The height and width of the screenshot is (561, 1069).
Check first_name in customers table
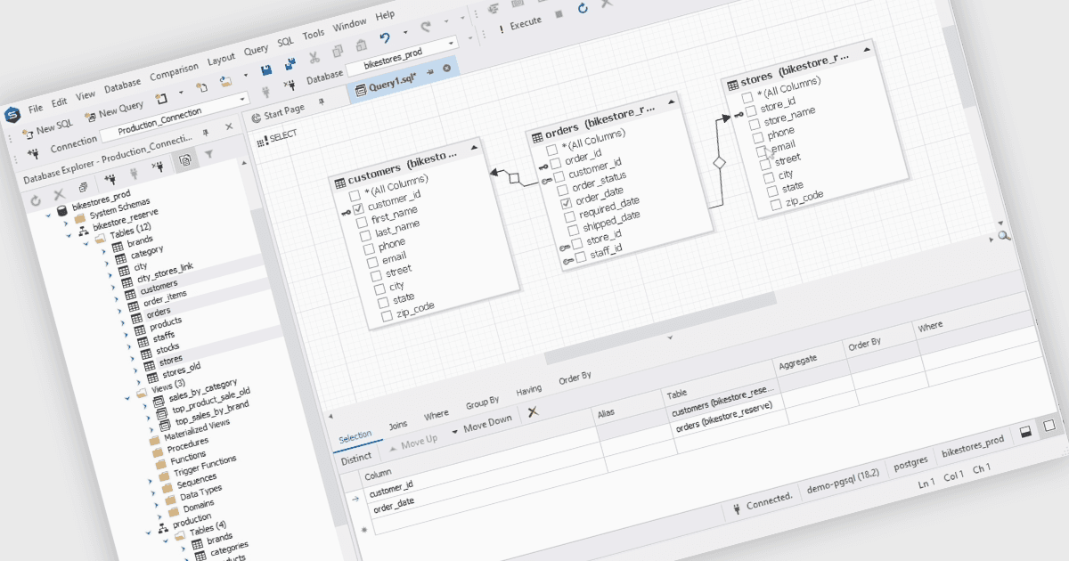click(362, 222)
